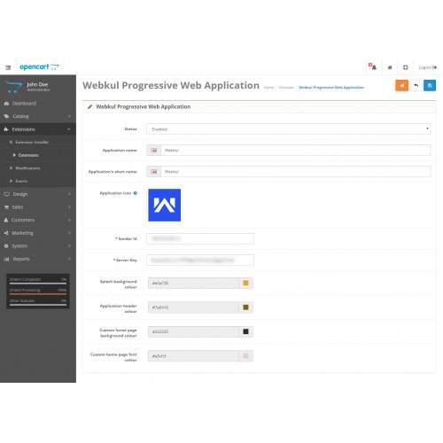Viewport: 443px width, 443px height.
Task: Click the Sales cart icon
Action: pyautogui.click(x=6, y=207)
